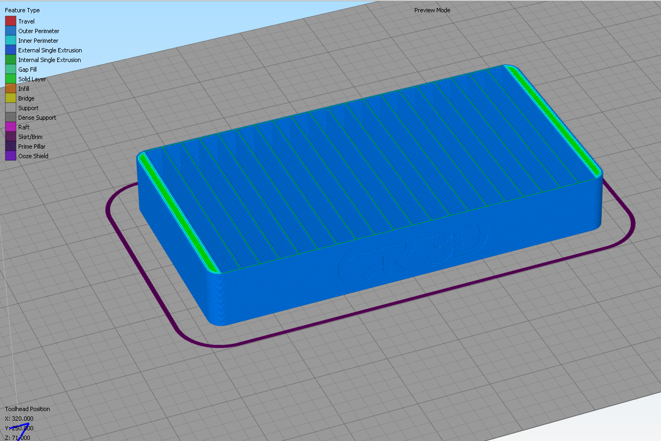
Task: Click the Infill color swatch
Action: coord(11,88)
